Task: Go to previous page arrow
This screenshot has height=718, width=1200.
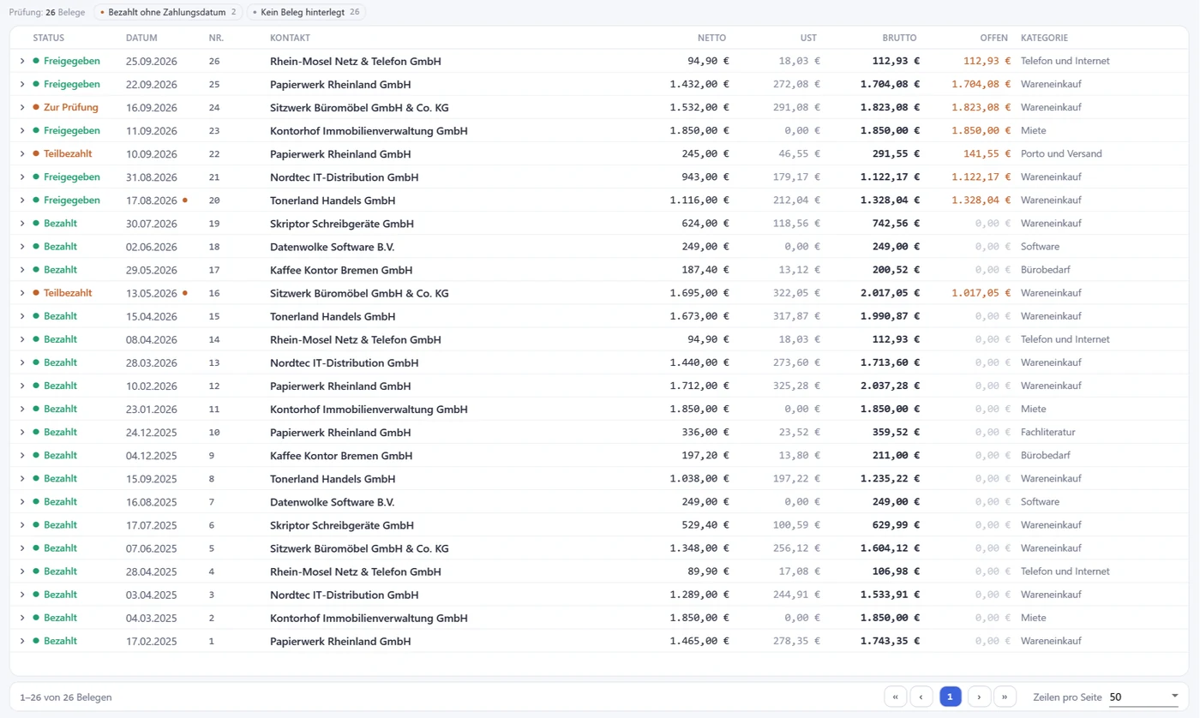Action: pyautogui.click(x=921, y=697)
